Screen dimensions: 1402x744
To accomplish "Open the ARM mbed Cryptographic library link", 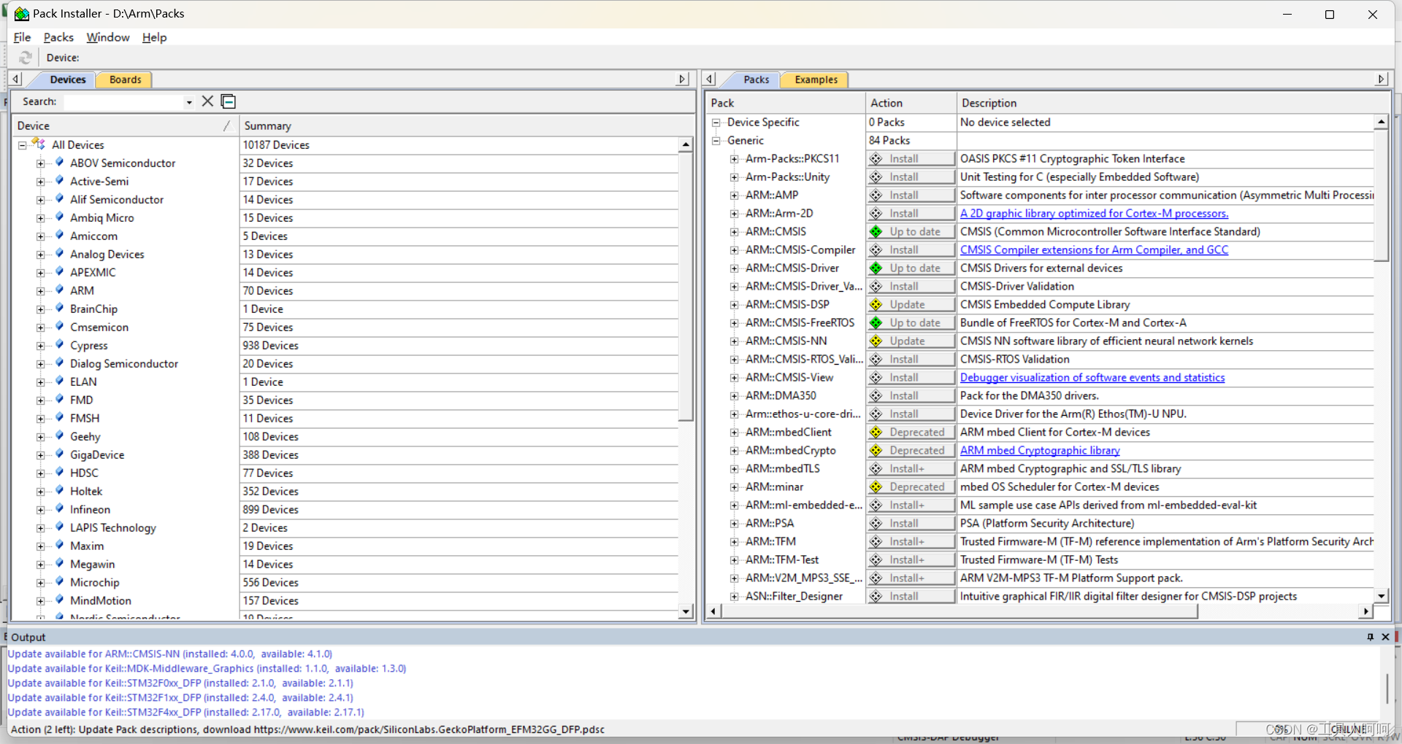I will (1040, 451).
